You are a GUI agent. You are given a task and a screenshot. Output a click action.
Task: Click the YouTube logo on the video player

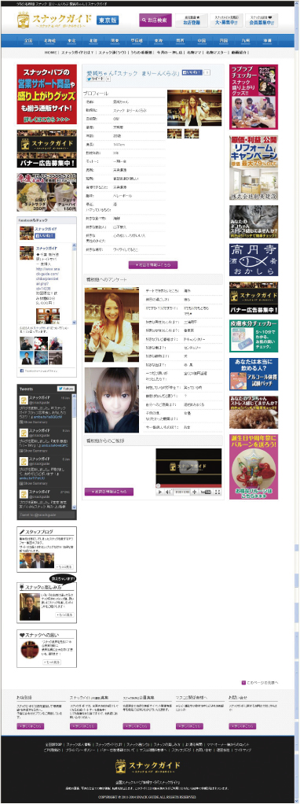click(x=206, y=492)
